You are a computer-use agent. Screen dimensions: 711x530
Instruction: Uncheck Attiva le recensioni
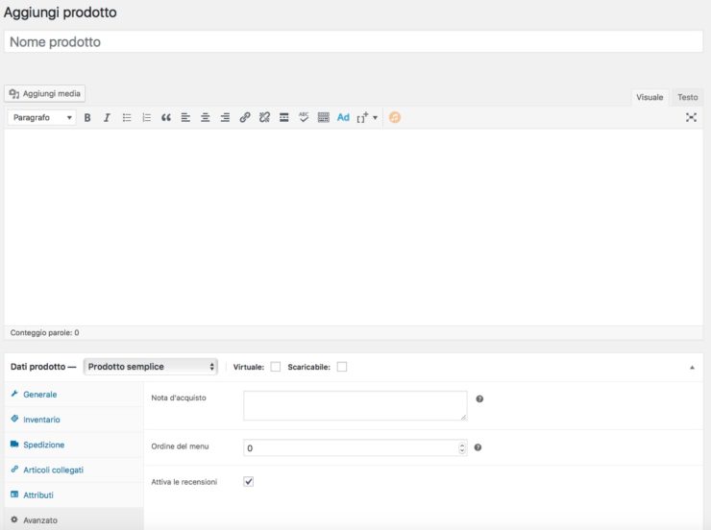point(249,482)
